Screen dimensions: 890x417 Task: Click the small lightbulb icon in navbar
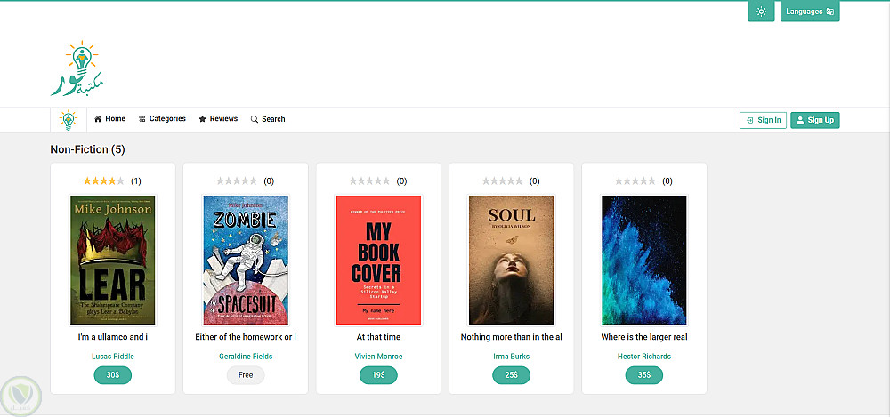point(68,120)
